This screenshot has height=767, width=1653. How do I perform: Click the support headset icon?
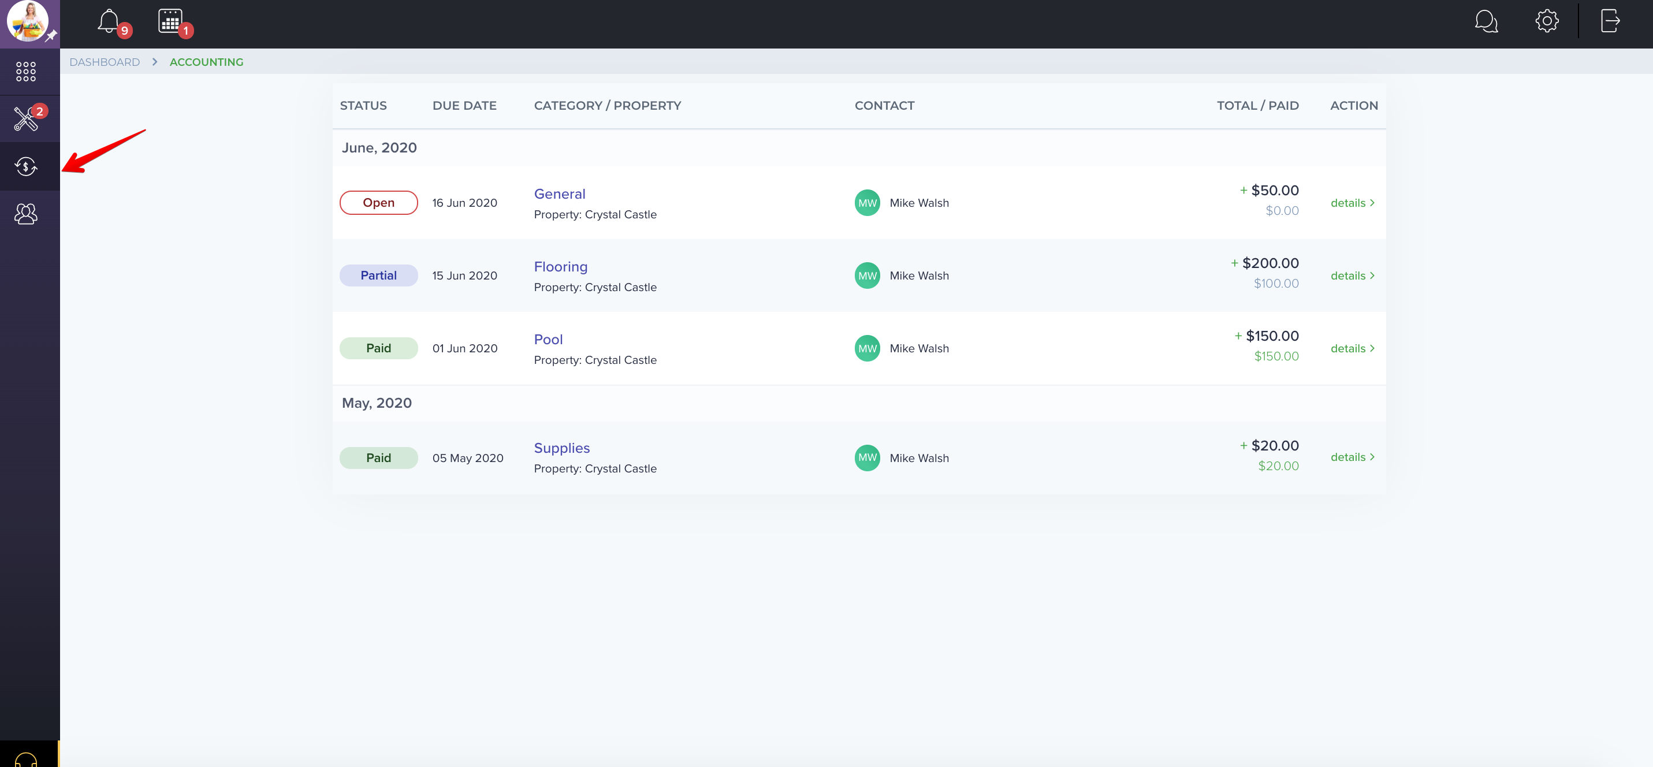(25, 759)
